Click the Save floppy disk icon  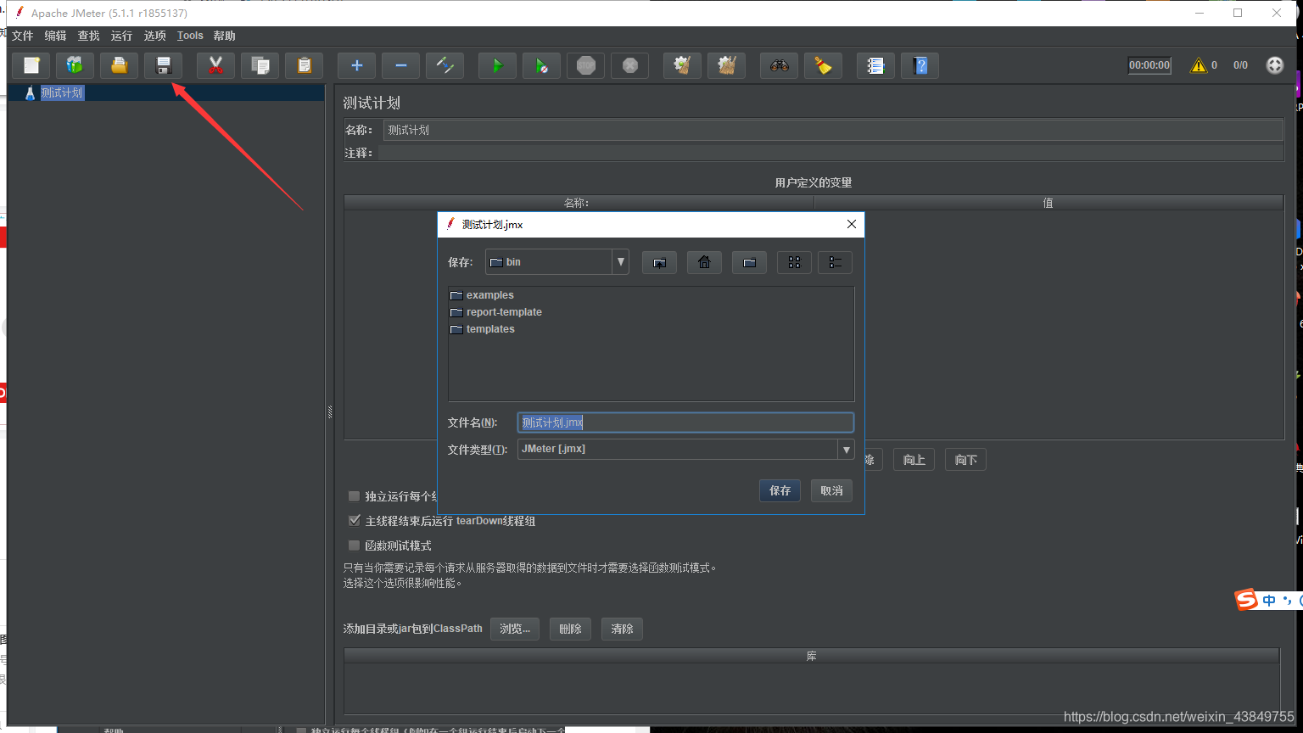164,65
